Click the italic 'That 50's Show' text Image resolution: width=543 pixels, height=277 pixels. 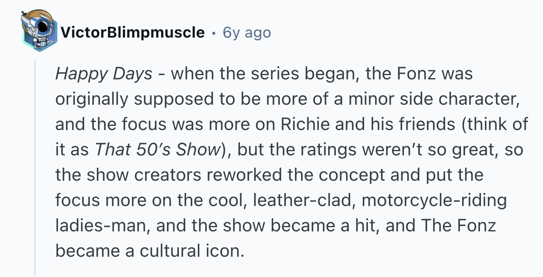point(156,150)
